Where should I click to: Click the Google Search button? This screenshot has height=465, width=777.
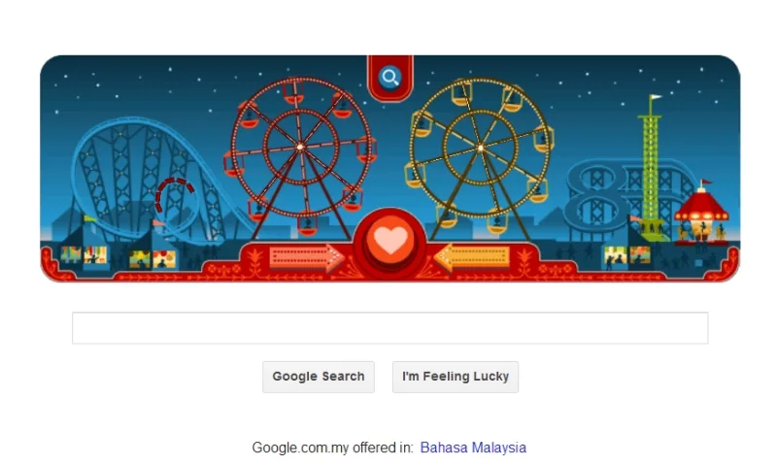point(319,377)
